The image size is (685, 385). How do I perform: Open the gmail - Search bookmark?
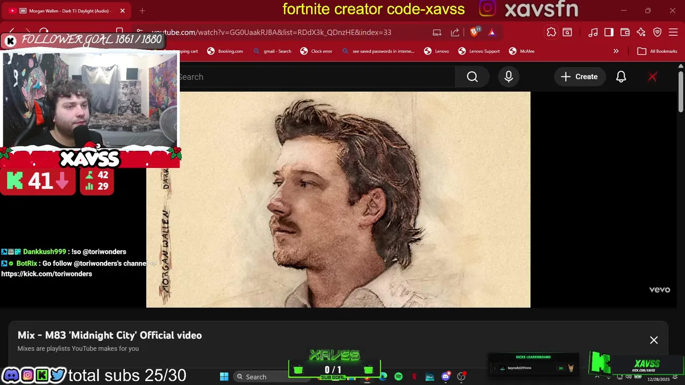(x=272, y=51)
